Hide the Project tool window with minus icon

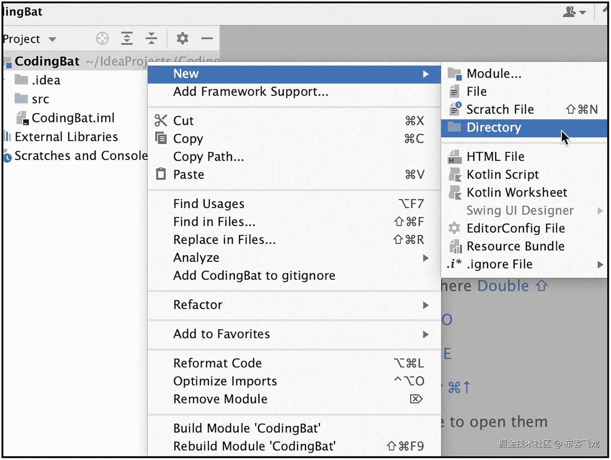click(x=207, y=38)
